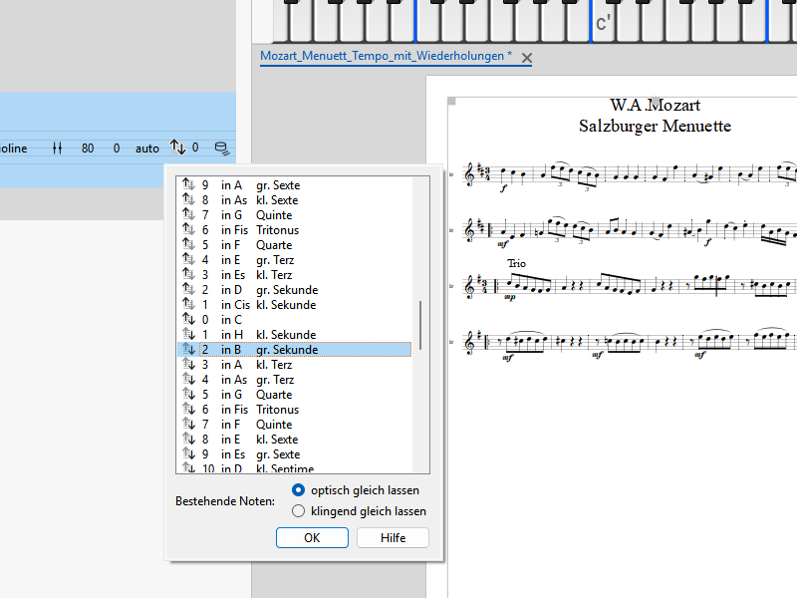797x598 pixels.
Task: Open the mixer fader icon in the Violine track
Action: tap(57, 148)
